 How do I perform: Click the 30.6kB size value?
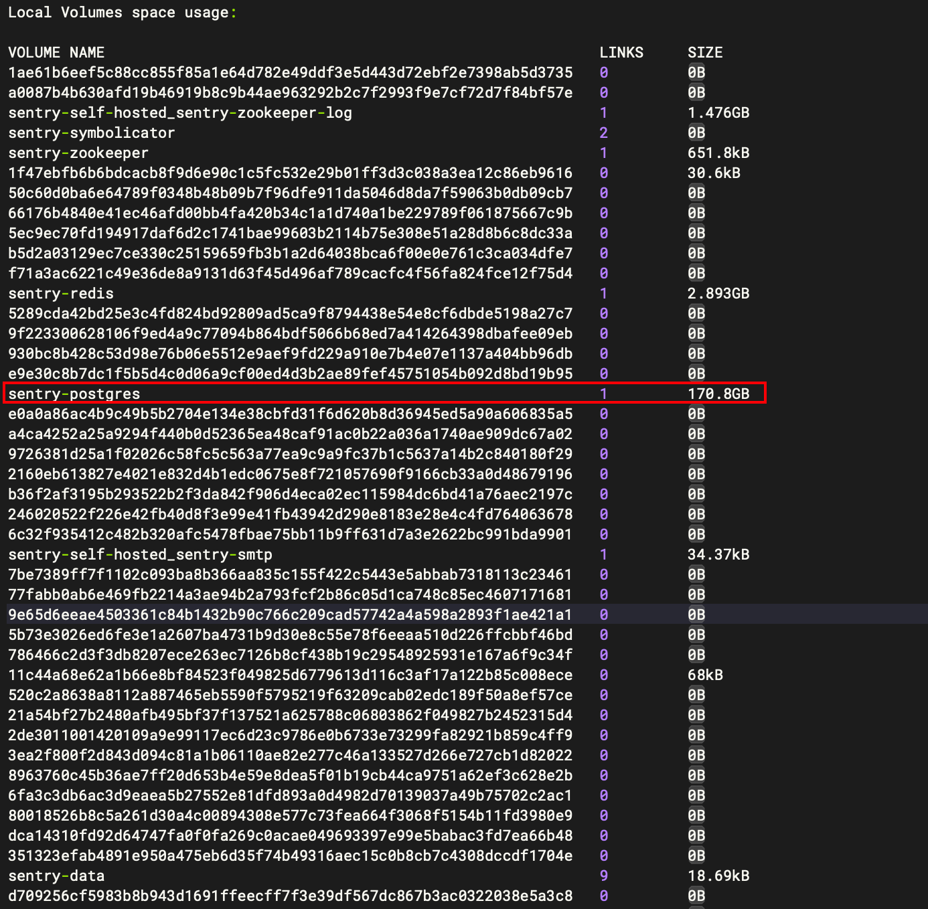pyautogui.click(x=714, y=173)
